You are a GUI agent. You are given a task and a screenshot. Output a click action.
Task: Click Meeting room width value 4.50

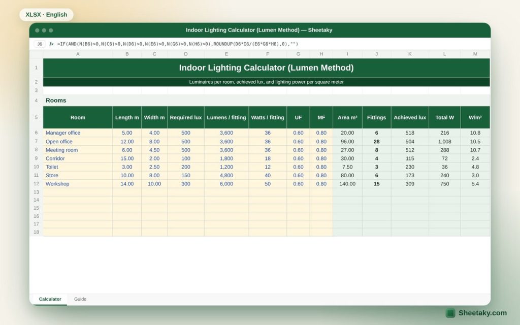[154, 150]
